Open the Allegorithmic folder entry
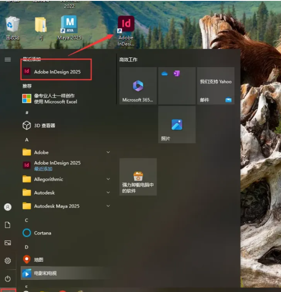Screen dimensions: 281x292 66,179
